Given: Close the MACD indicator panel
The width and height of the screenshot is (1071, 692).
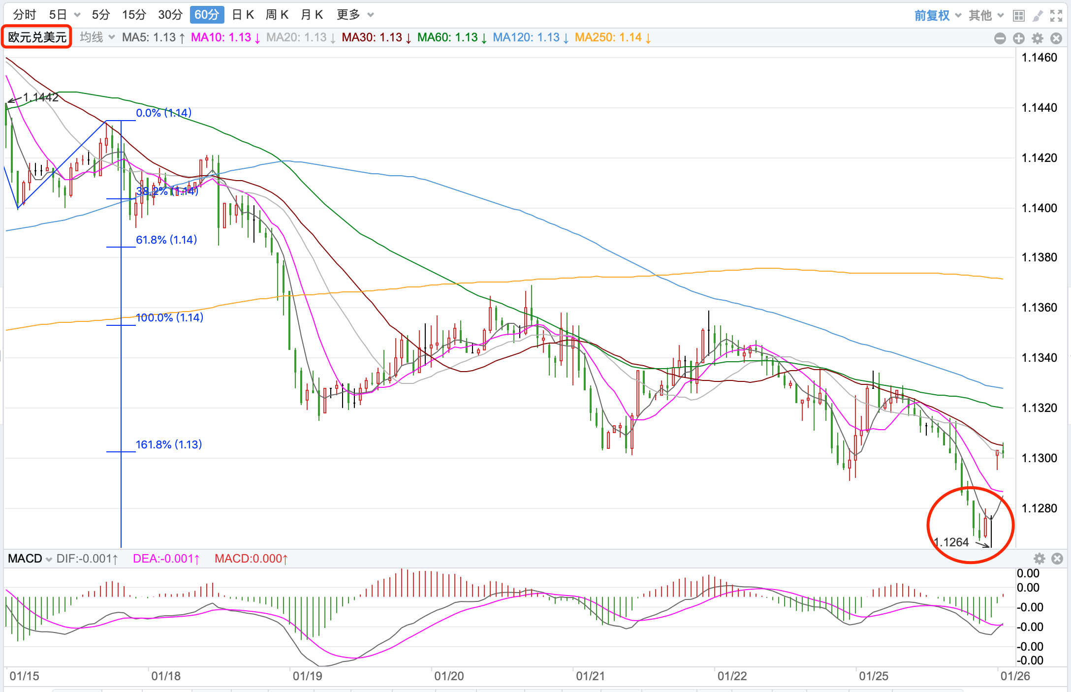Looking at the screenshot, I should pyautogui.click(x=1057, y=559).
